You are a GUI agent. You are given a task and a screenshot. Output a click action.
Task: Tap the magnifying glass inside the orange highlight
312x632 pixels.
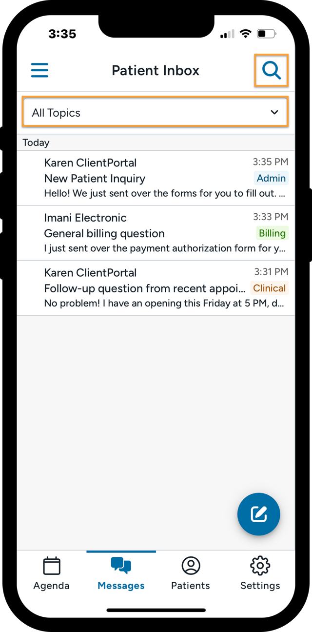(272, 70)
